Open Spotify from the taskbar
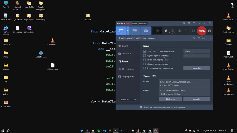237x133 pixels. click(x=99, y=131)
